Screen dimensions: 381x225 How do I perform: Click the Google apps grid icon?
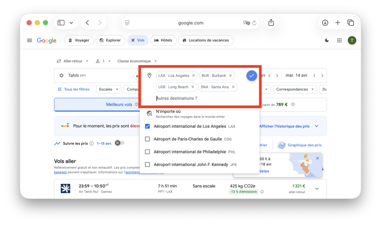(x=339, y=40)
